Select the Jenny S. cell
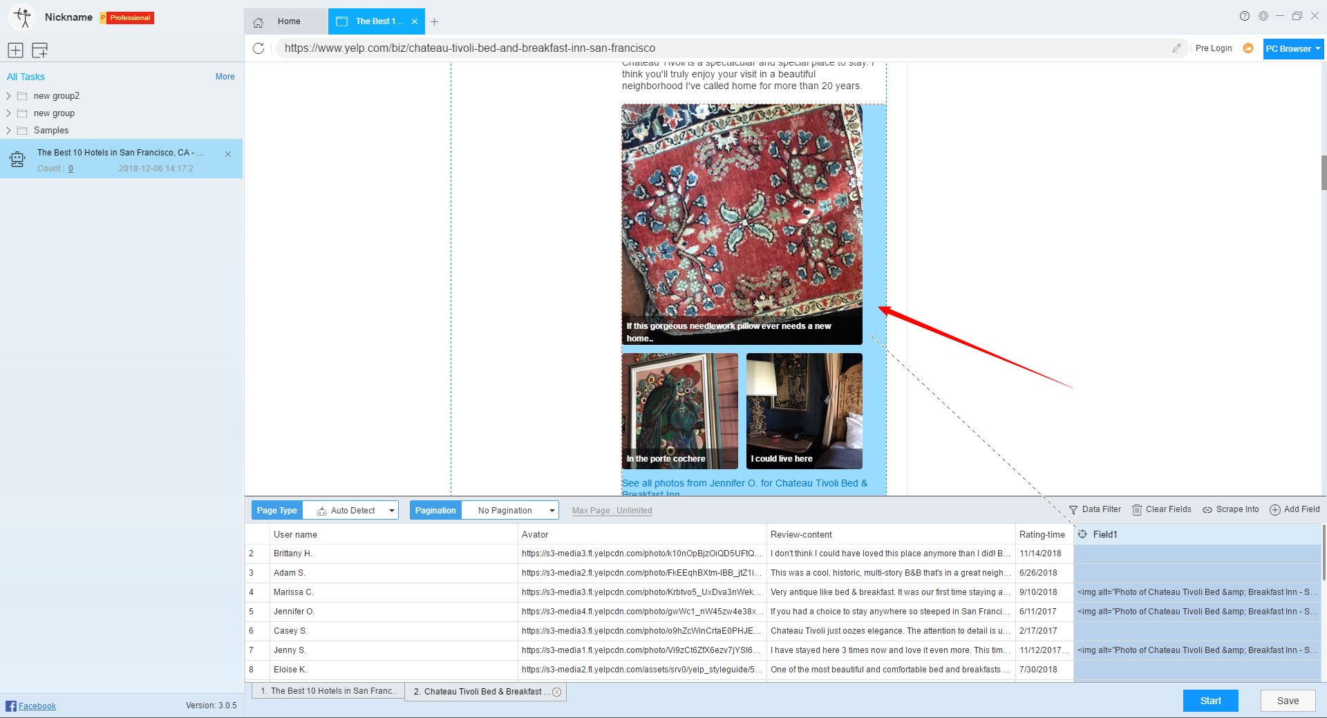 click(x=394, y=650)
